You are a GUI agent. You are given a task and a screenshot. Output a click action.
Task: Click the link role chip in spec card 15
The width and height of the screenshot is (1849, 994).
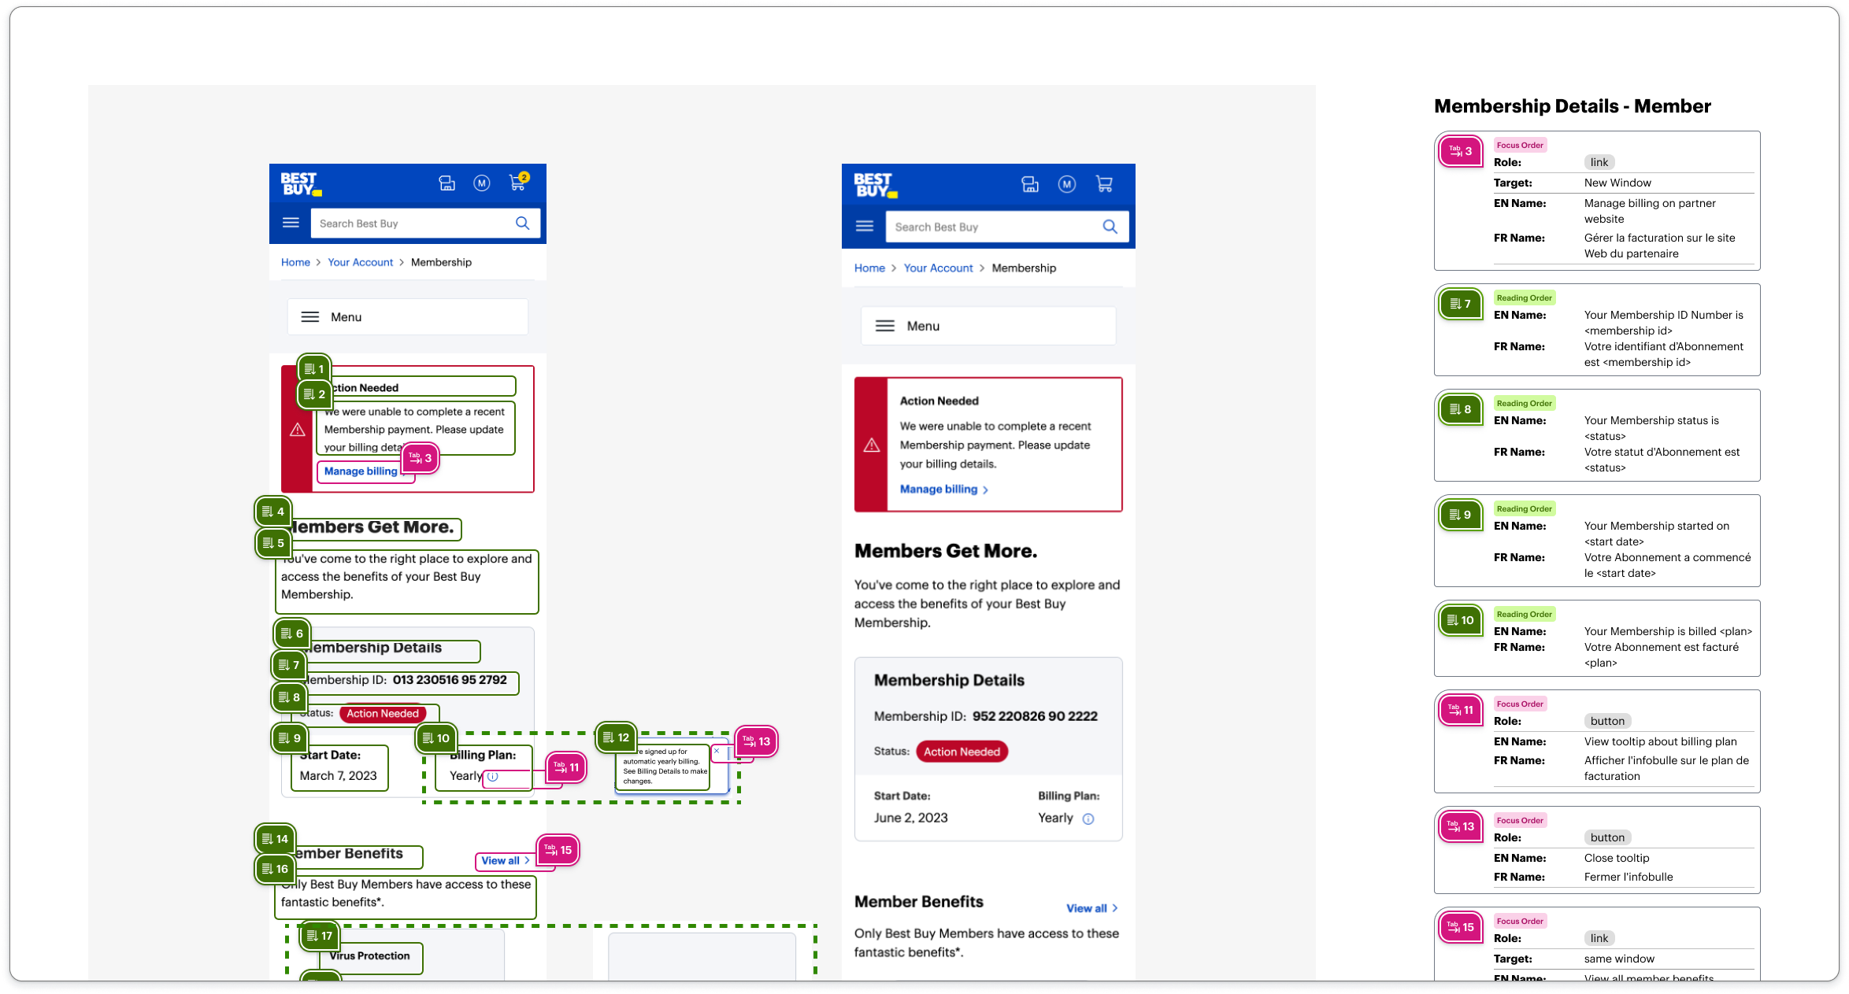coord(1599,939)
